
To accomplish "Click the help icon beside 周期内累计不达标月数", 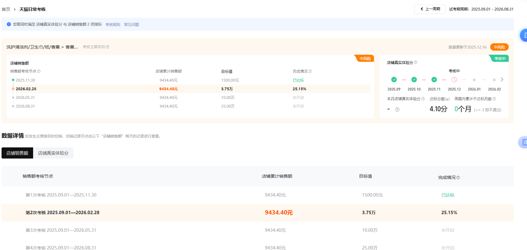I will (x=494, y=99).
